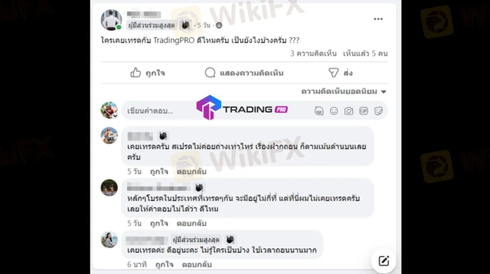The height and width of the screenshot is (274, 490).
Task: Like the first comment about spread
Action: (x=159, y=172)
